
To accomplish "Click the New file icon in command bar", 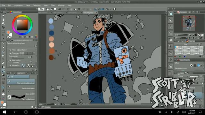I will click(x=48, y=9).
